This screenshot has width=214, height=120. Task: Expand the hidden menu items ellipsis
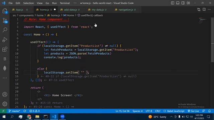pyautogui.click(x=75, y=3)
